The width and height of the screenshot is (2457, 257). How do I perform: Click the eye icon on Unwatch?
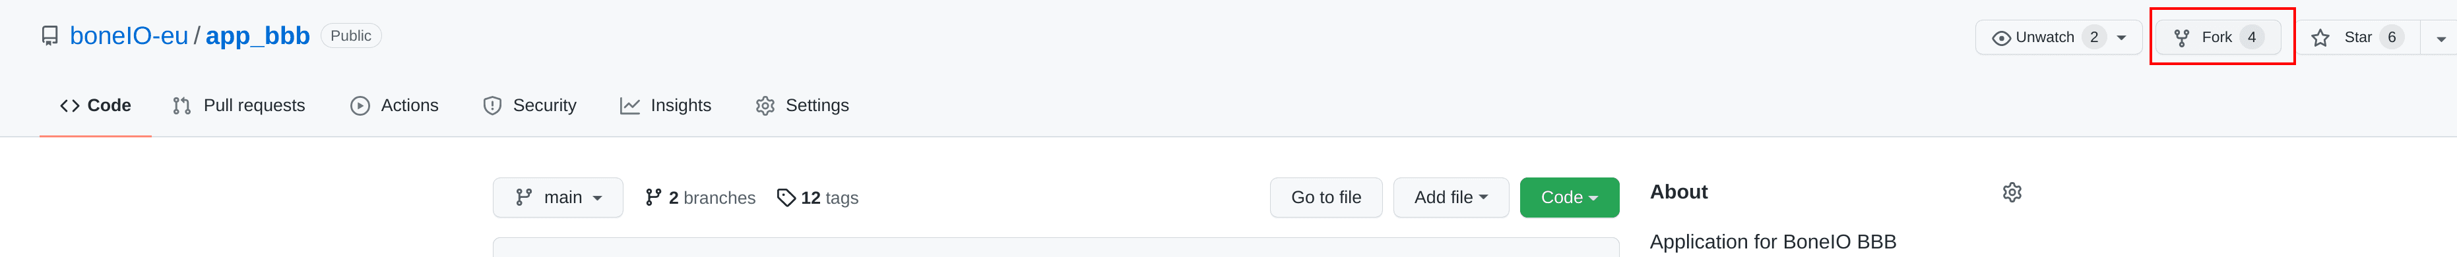pyautogui.click(x=2001, y=38)
